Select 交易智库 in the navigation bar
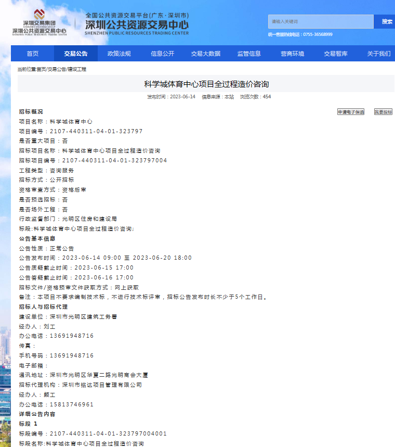Image resolution: width=395 pixels, height=447 pixels. (x=335, y=54)
